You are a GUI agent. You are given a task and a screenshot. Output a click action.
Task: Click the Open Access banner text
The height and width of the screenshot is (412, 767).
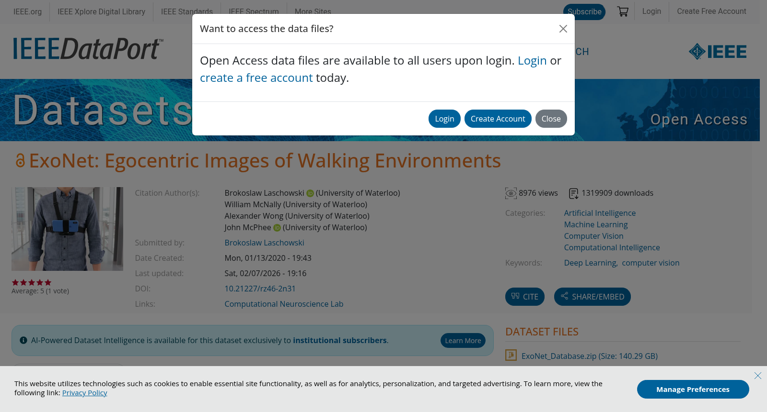click(x=698, y=119)
